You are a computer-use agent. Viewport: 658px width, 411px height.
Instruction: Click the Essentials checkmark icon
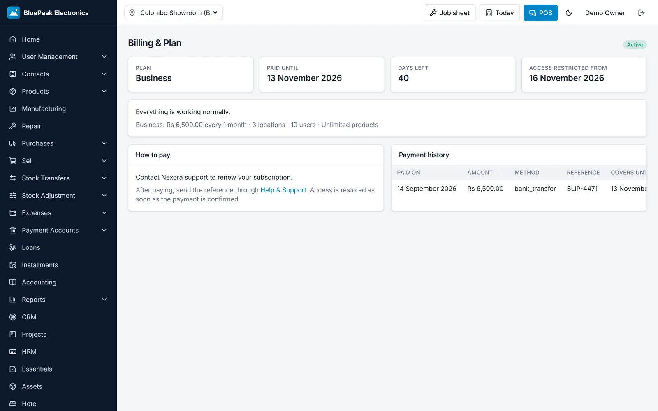[13, 369]
